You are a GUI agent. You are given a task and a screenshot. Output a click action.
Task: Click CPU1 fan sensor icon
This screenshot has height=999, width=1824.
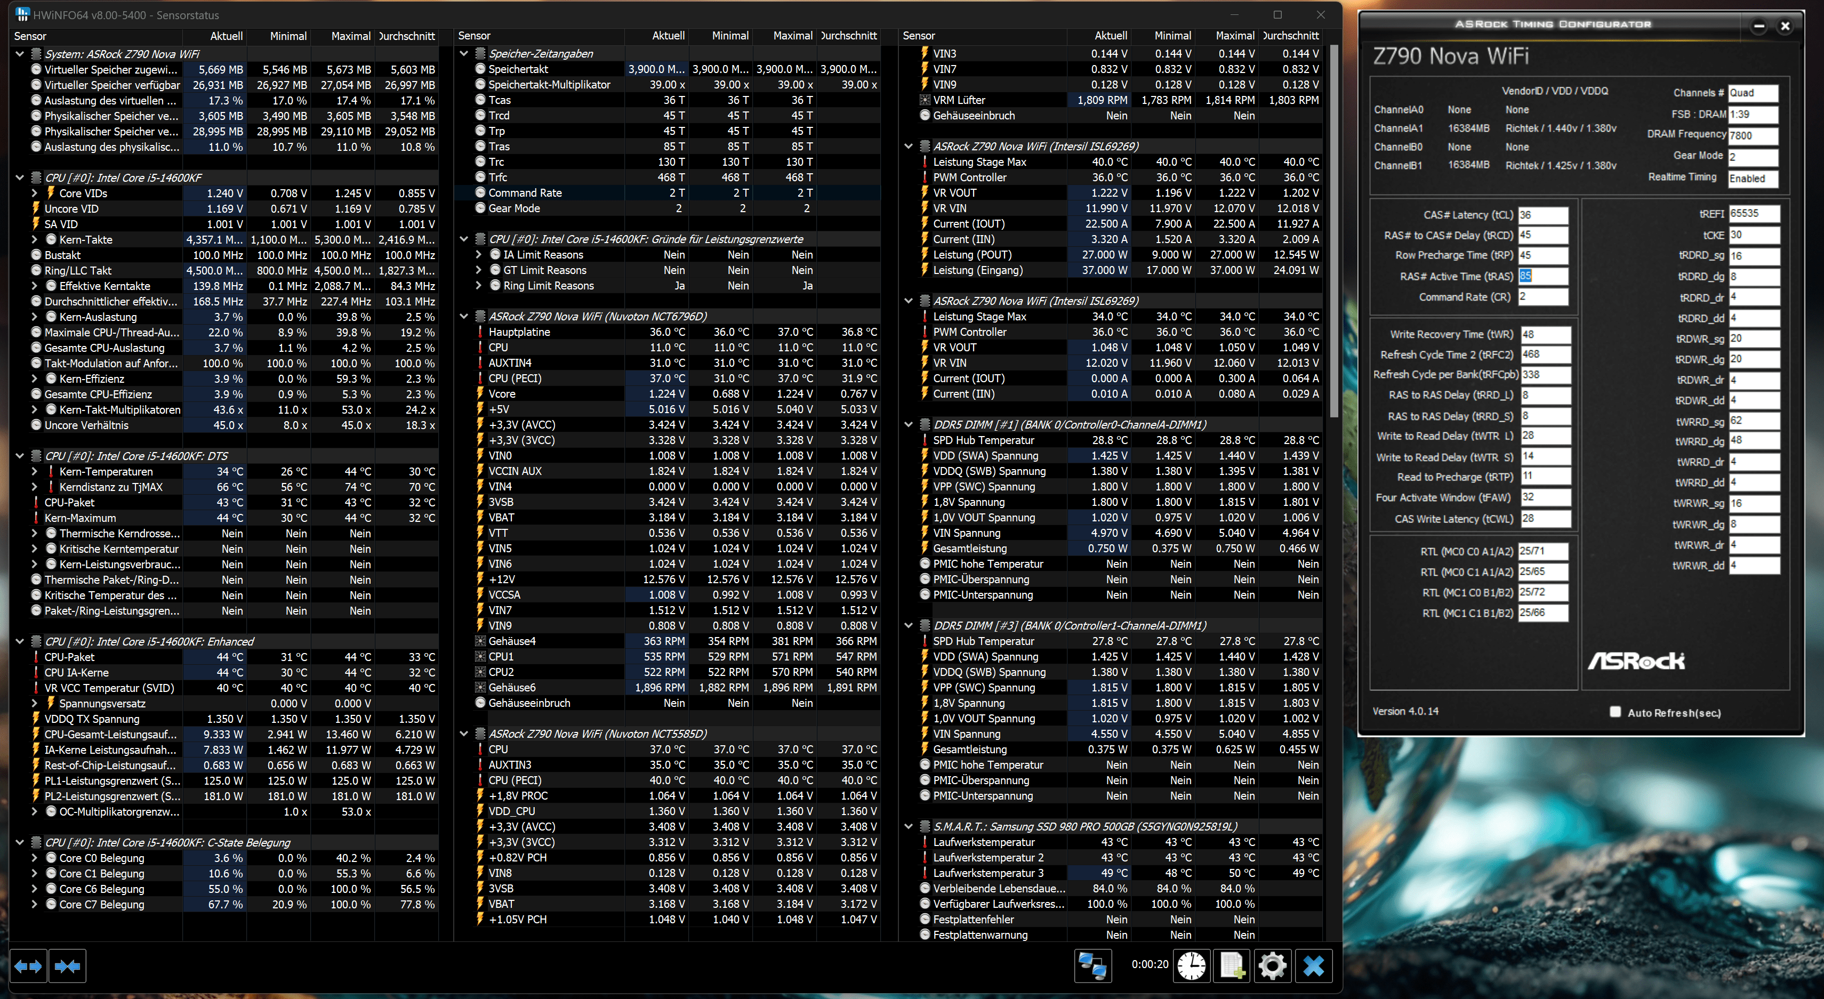tap(480, 656)
